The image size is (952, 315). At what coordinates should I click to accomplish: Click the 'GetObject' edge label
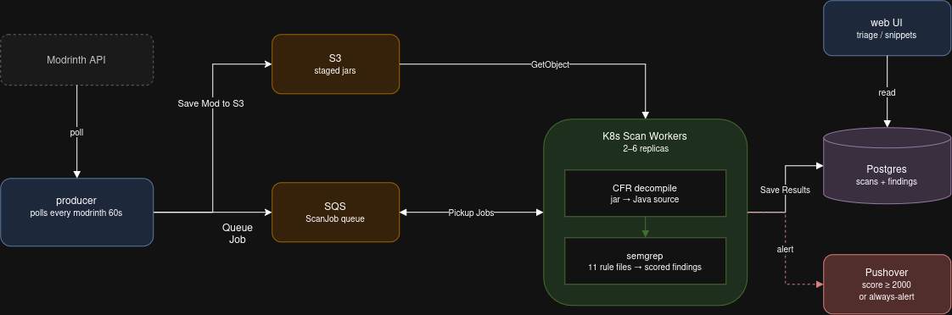tap(550, 64)
